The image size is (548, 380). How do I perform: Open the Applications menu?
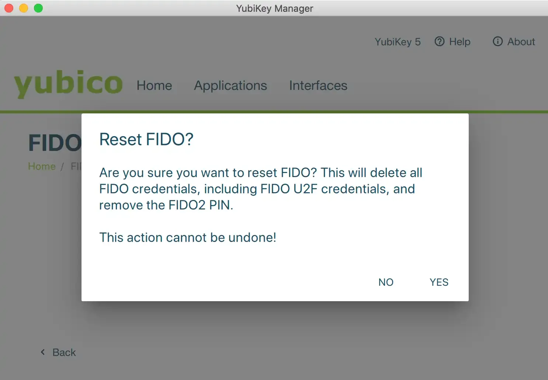click(x=230, y=85)
